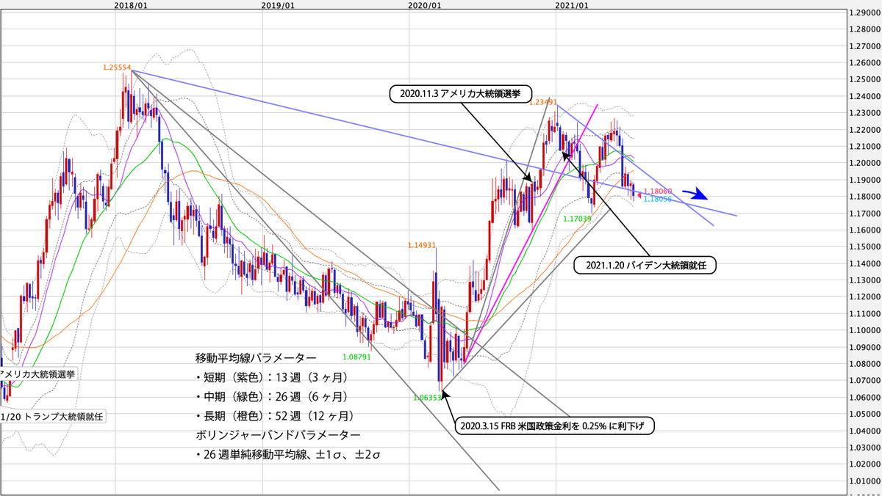This screenshot has height=496, width=882.
Task: Click the 1.17039 green price label
Action: [x=578, y=219]
